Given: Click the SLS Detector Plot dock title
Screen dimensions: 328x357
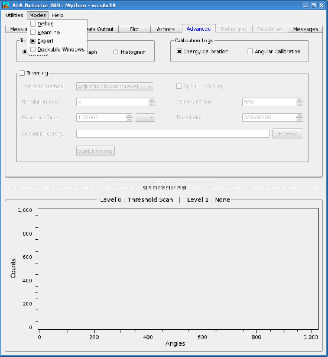Looking at the screenshot, I should 164,188.
